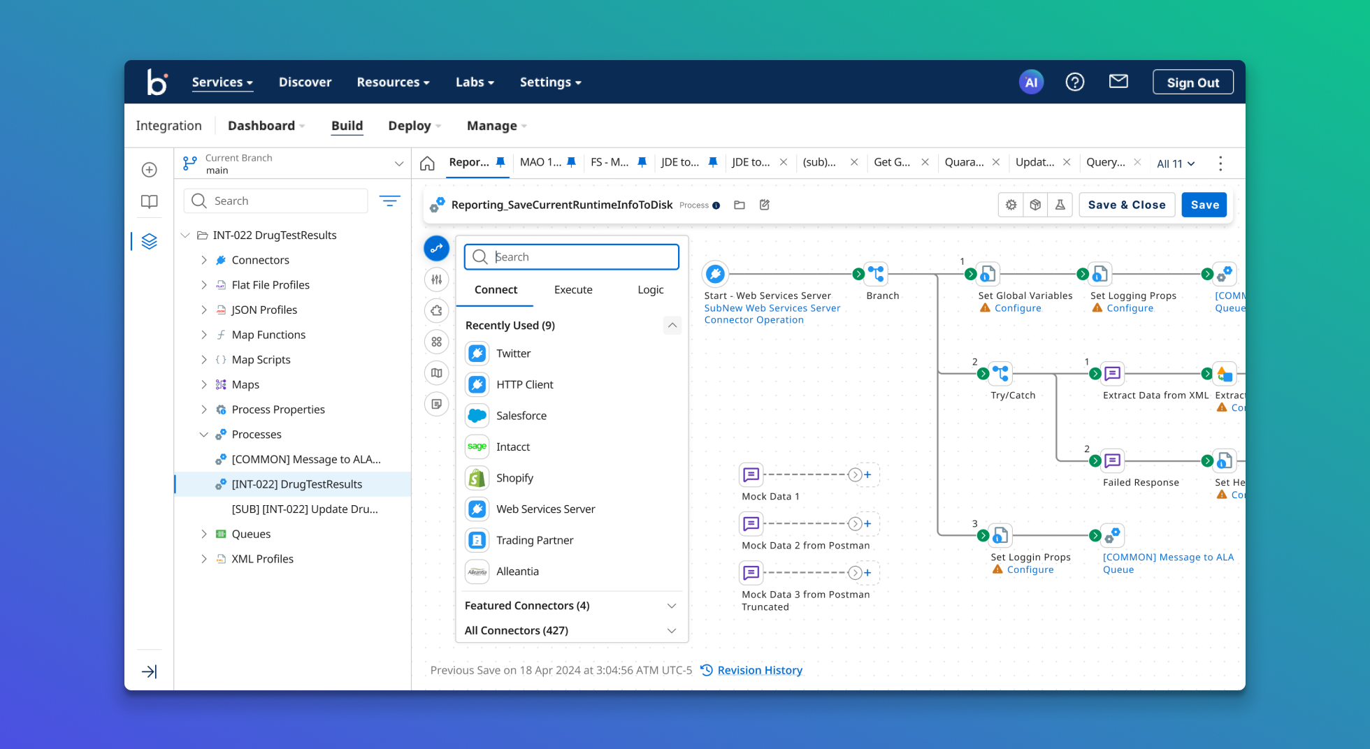1370x749 pixels.
Task: Expand All Connectors section
Action: click(672, 631)
